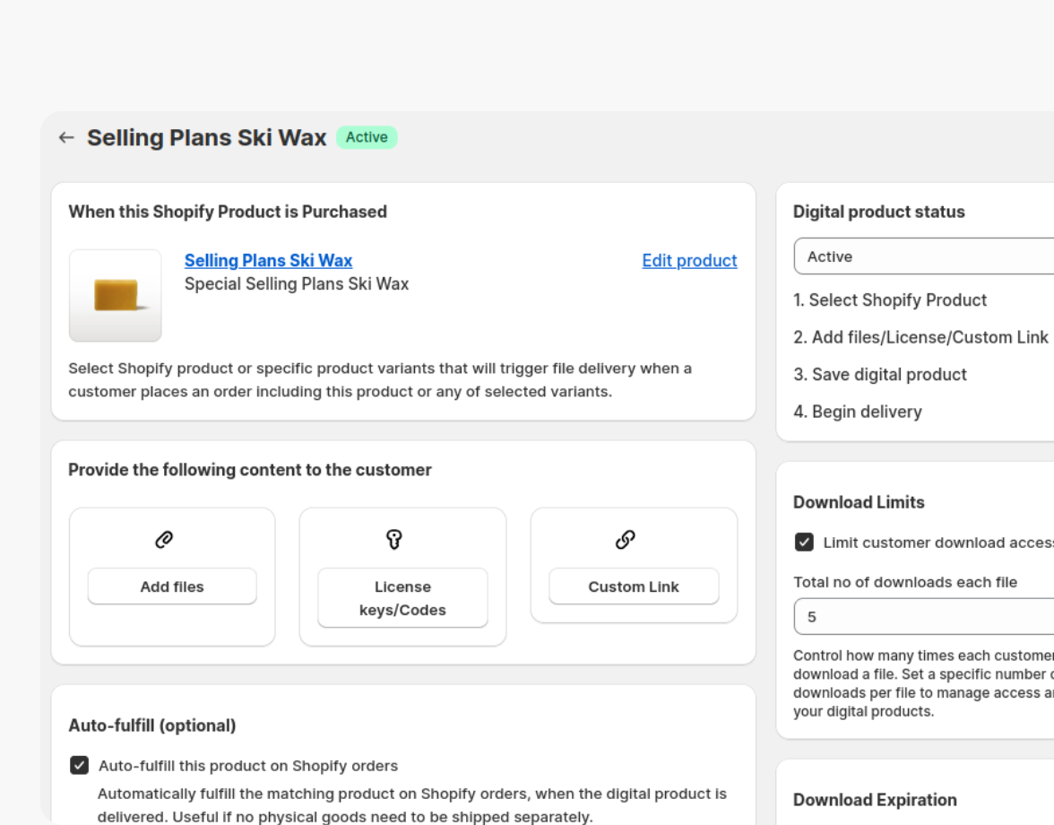Image resolution: width=1054 pixels, height=825 pixels.
Task: Click the key icon above License keys/Codes
Action: 394,539
